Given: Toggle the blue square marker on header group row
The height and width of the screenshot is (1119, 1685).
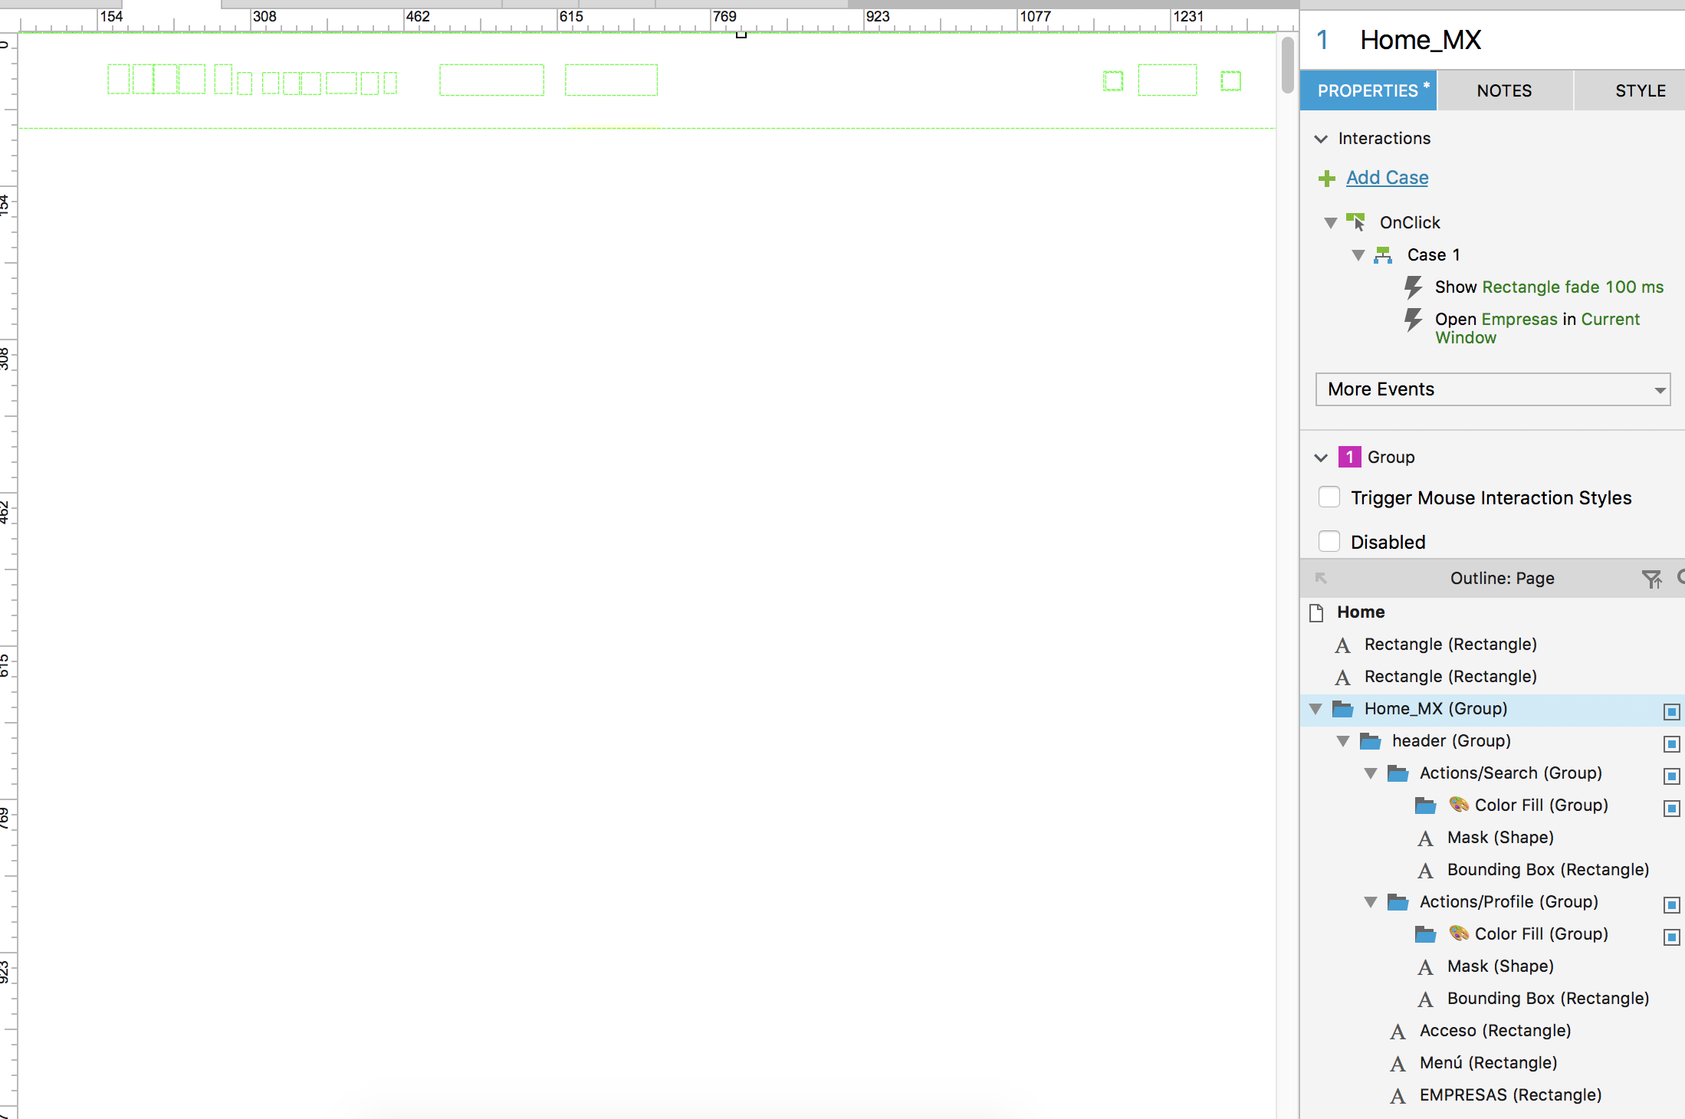Looking at the screenshot, I should point(1671,743).
